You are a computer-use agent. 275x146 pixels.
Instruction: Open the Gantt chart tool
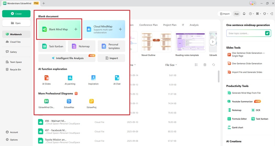point(235,127)
